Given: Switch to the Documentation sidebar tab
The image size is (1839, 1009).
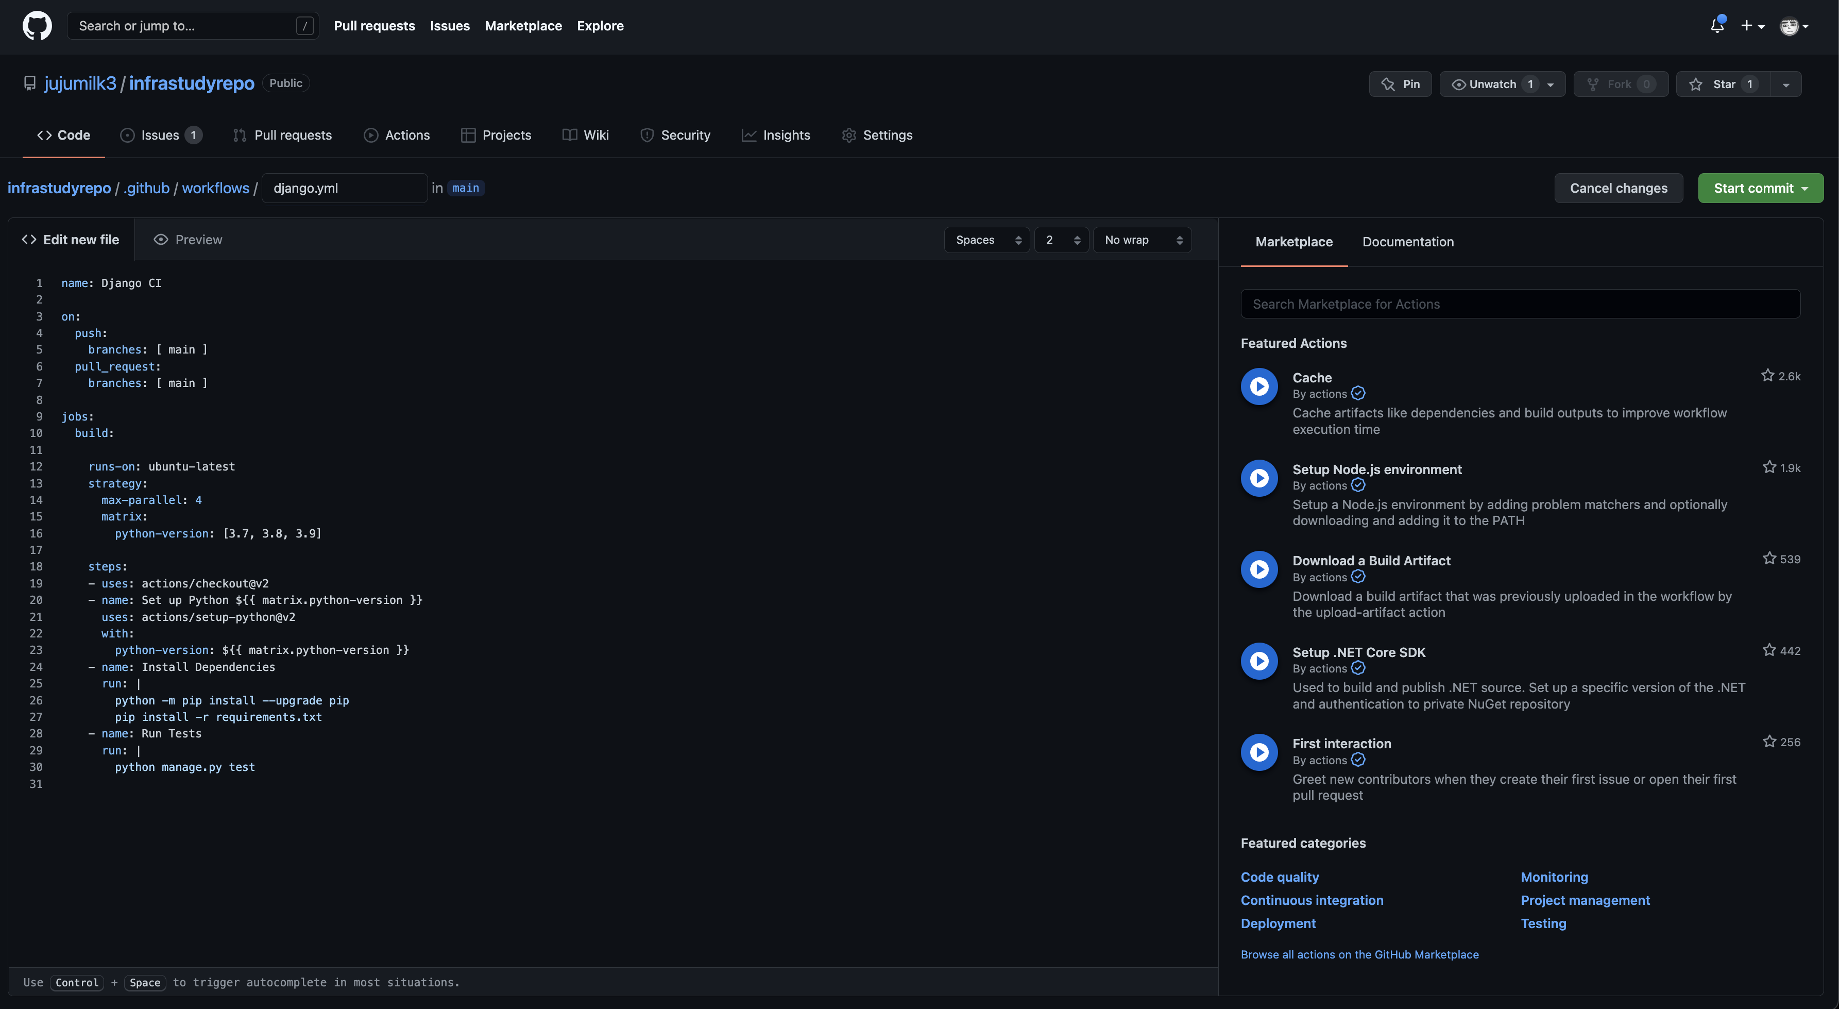Looking at the screenshot, I should coord(1407,242).
